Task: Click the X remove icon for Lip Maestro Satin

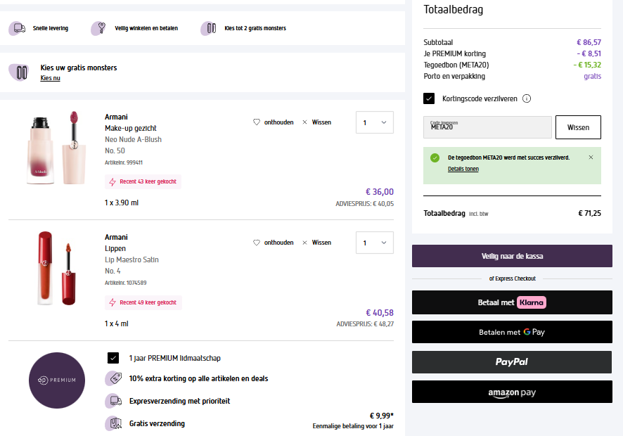Action: pos(304,243)
